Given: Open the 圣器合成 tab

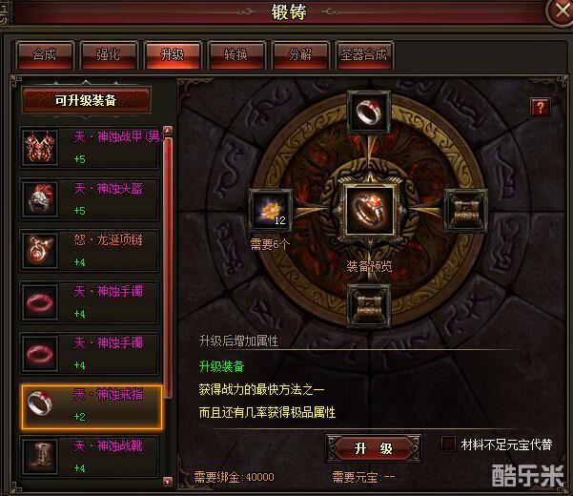Looking at the screenshot, I should click(x=364, y=54).
